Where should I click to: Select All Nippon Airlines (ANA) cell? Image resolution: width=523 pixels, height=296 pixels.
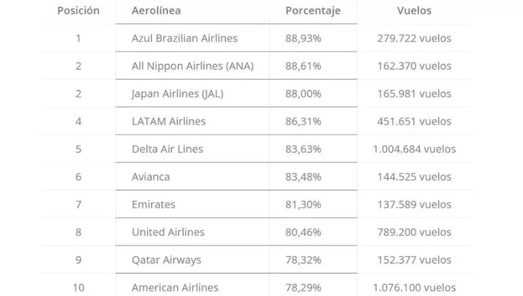point(192,66)
